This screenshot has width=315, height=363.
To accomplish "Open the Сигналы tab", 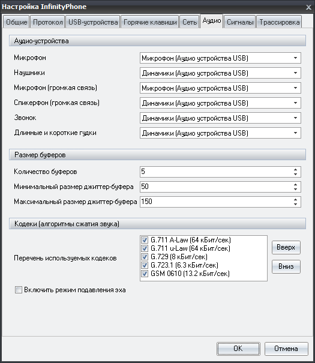I will coord(240,22).
